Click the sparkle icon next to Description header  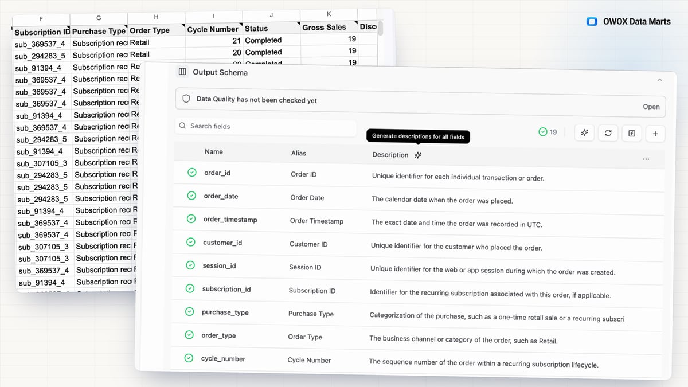[418, 155]
